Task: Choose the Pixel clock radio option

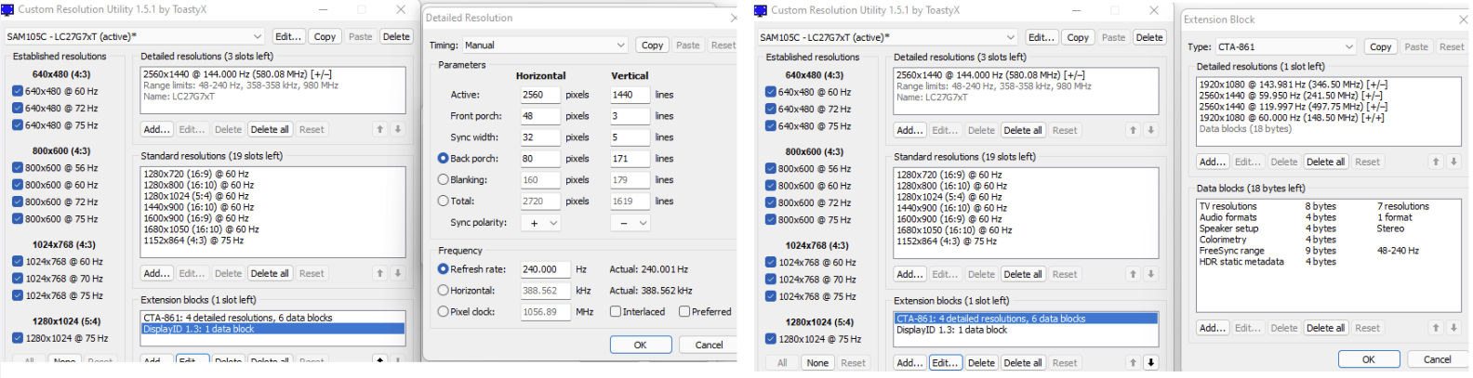Action: 444,312
